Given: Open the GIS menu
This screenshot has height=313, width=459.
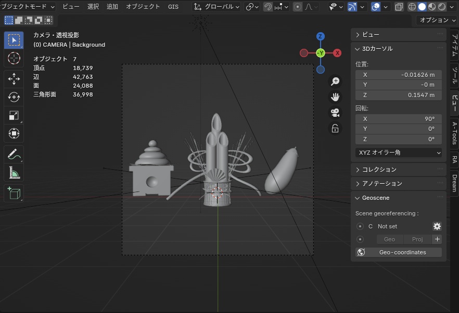Looking at the screenshot, I should pyautogui.click(x=173, y=7).
